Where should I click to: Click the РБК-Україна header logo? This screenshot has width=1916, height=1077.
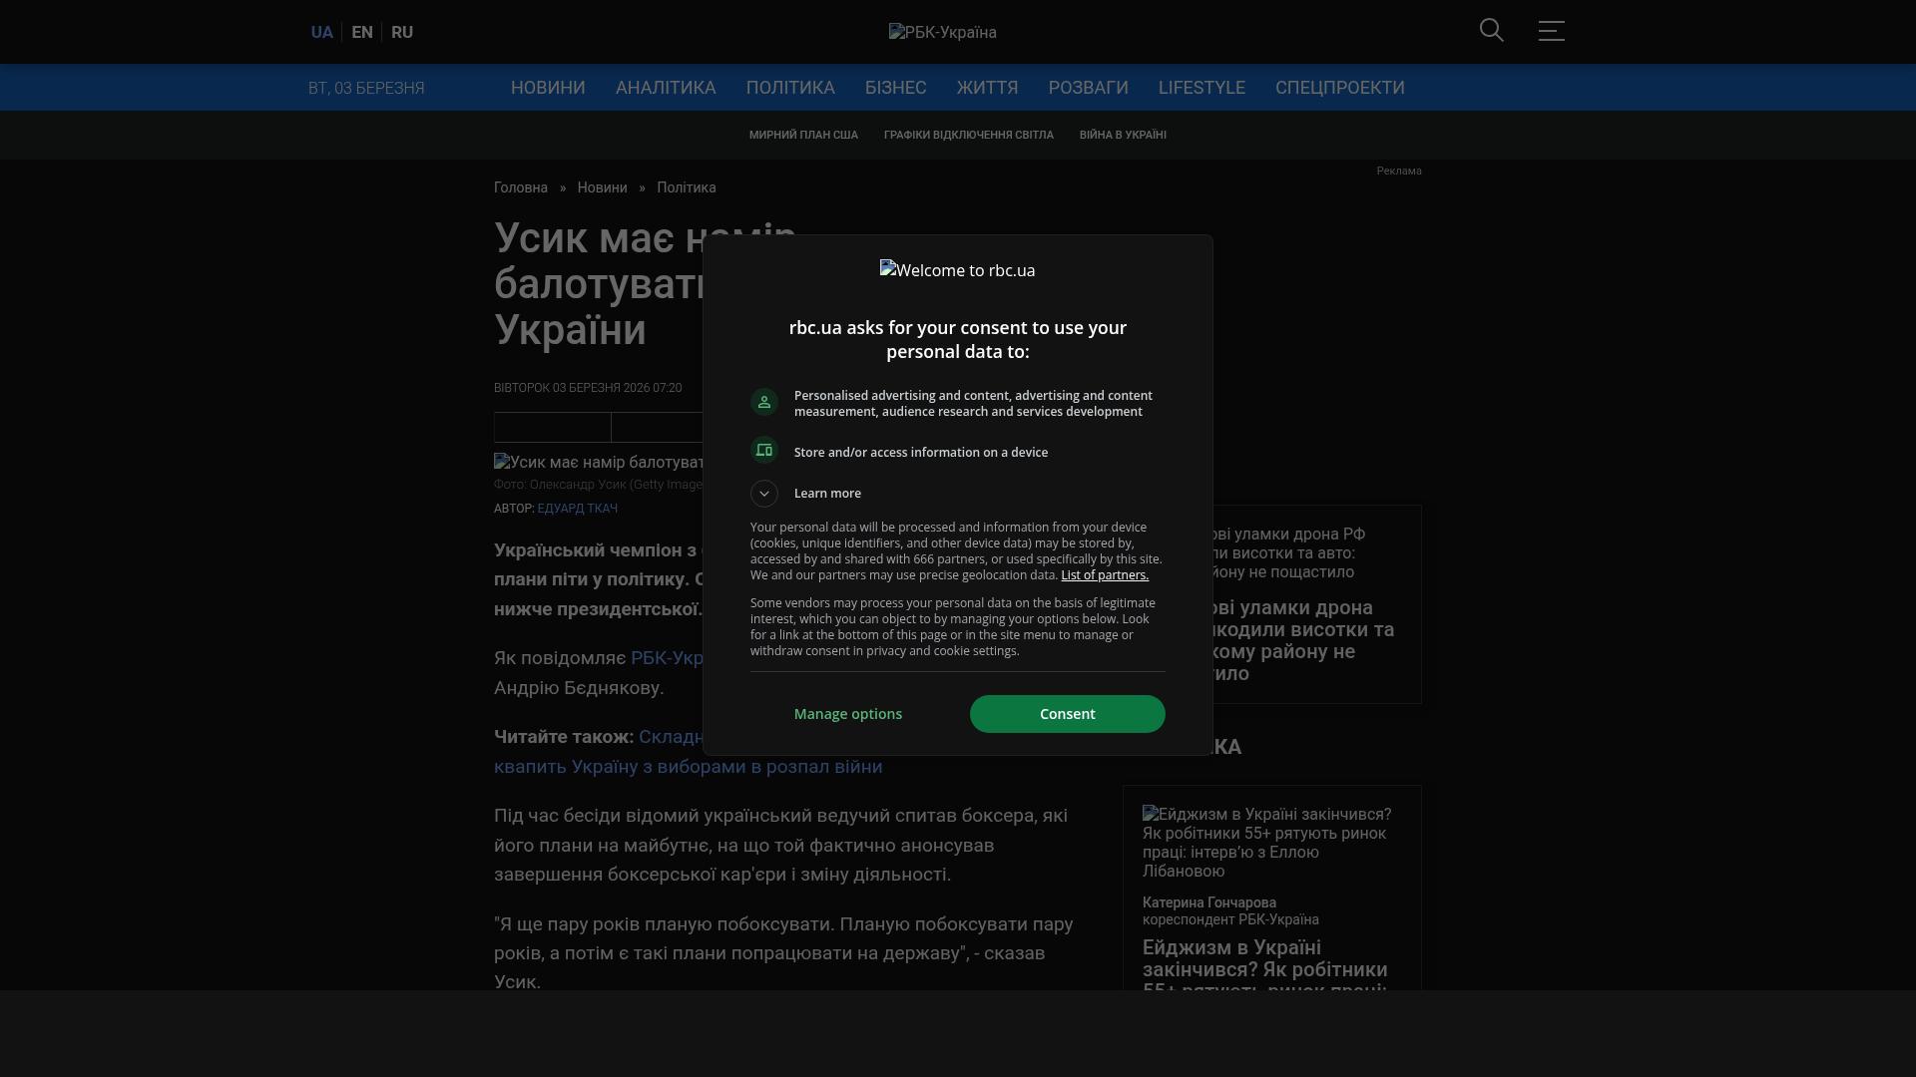point(942,32)
